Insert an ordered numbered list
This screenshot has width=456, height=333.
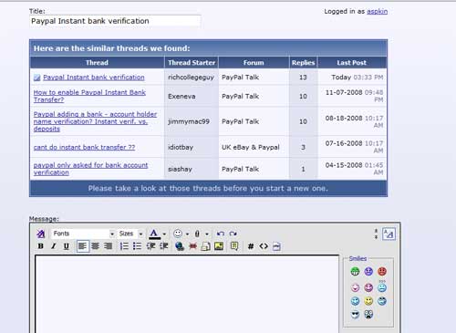pyautogui.click(x=124, y=246)
